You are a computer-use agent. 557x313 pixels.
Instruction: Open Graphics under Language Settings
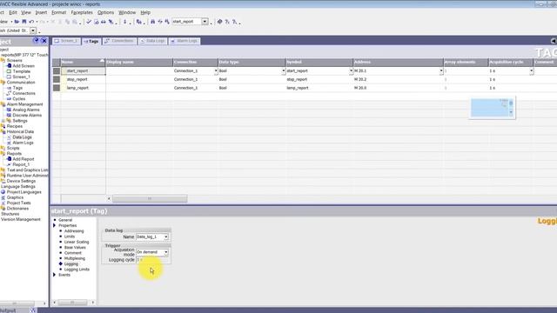[15, 197]
